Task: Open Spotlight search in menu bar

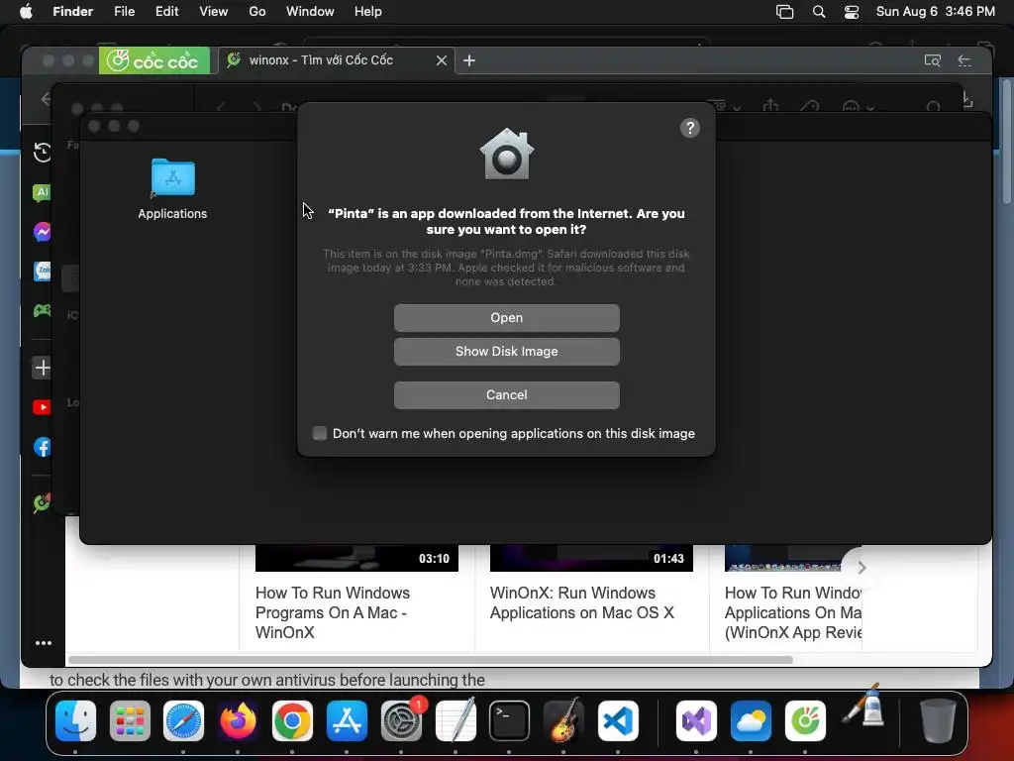Action: pyautogui.click(x=819, y=12)
